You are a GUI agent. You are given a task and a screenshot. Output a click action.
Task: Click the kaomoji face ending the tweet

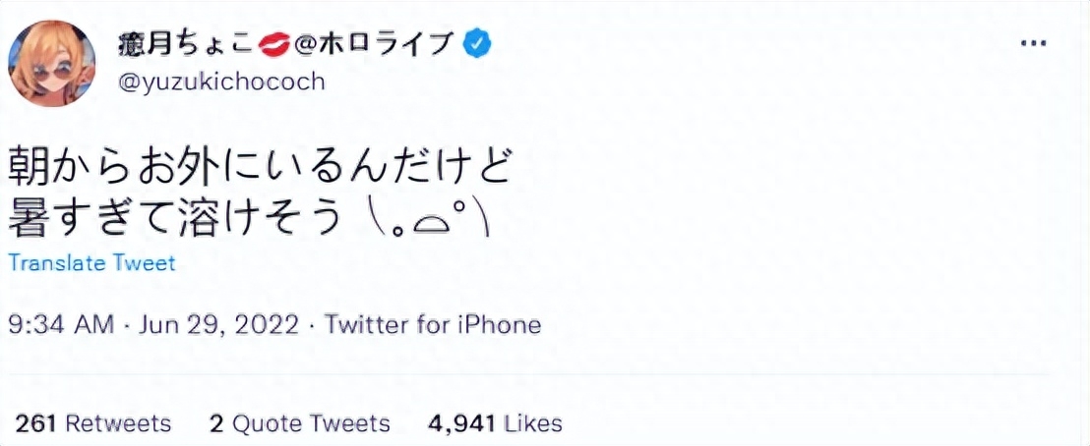click(x=427, y=219)
